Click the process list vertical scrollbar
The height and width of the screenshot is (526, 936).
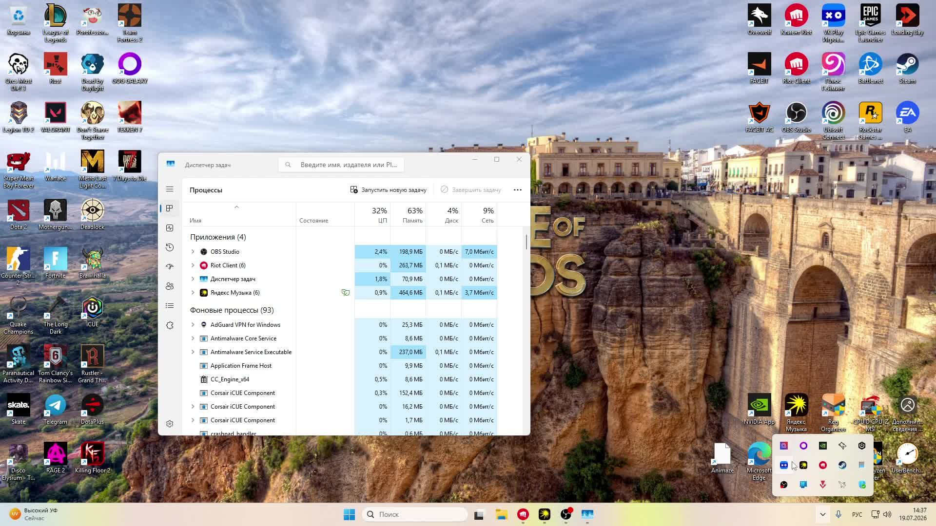pyautogui.click(x=526, y=242)
